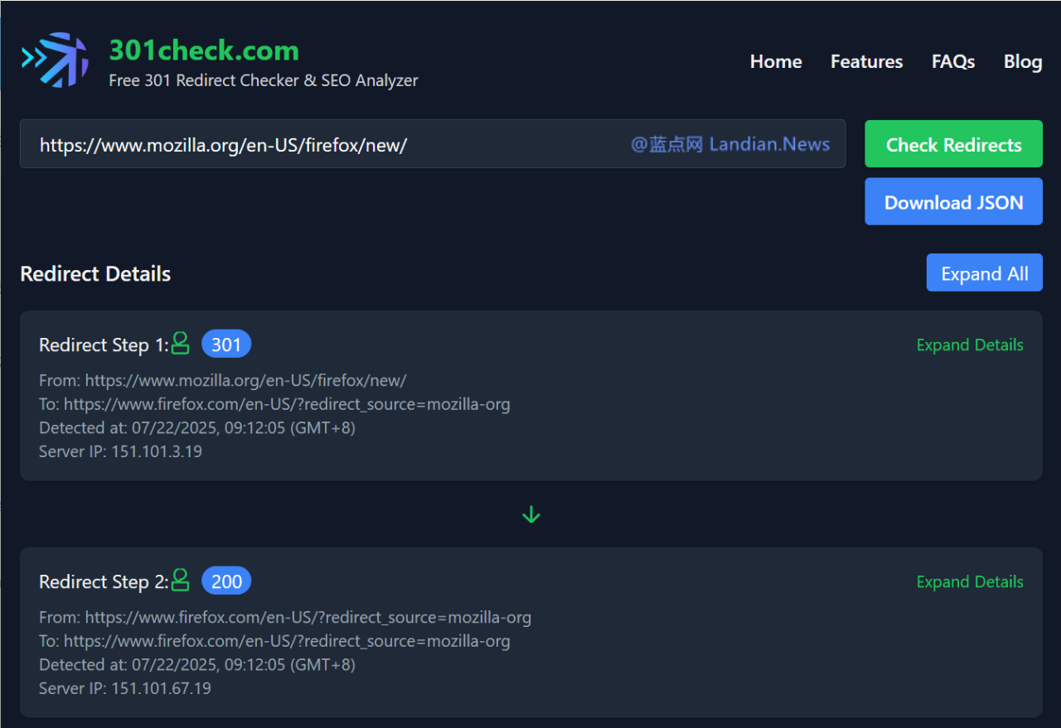
Task: Select the Redirect Step 2 label
Action: tap(104, 581)
